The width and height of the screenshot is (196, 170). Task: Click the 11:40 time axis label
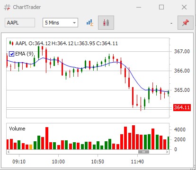point(137,162)
